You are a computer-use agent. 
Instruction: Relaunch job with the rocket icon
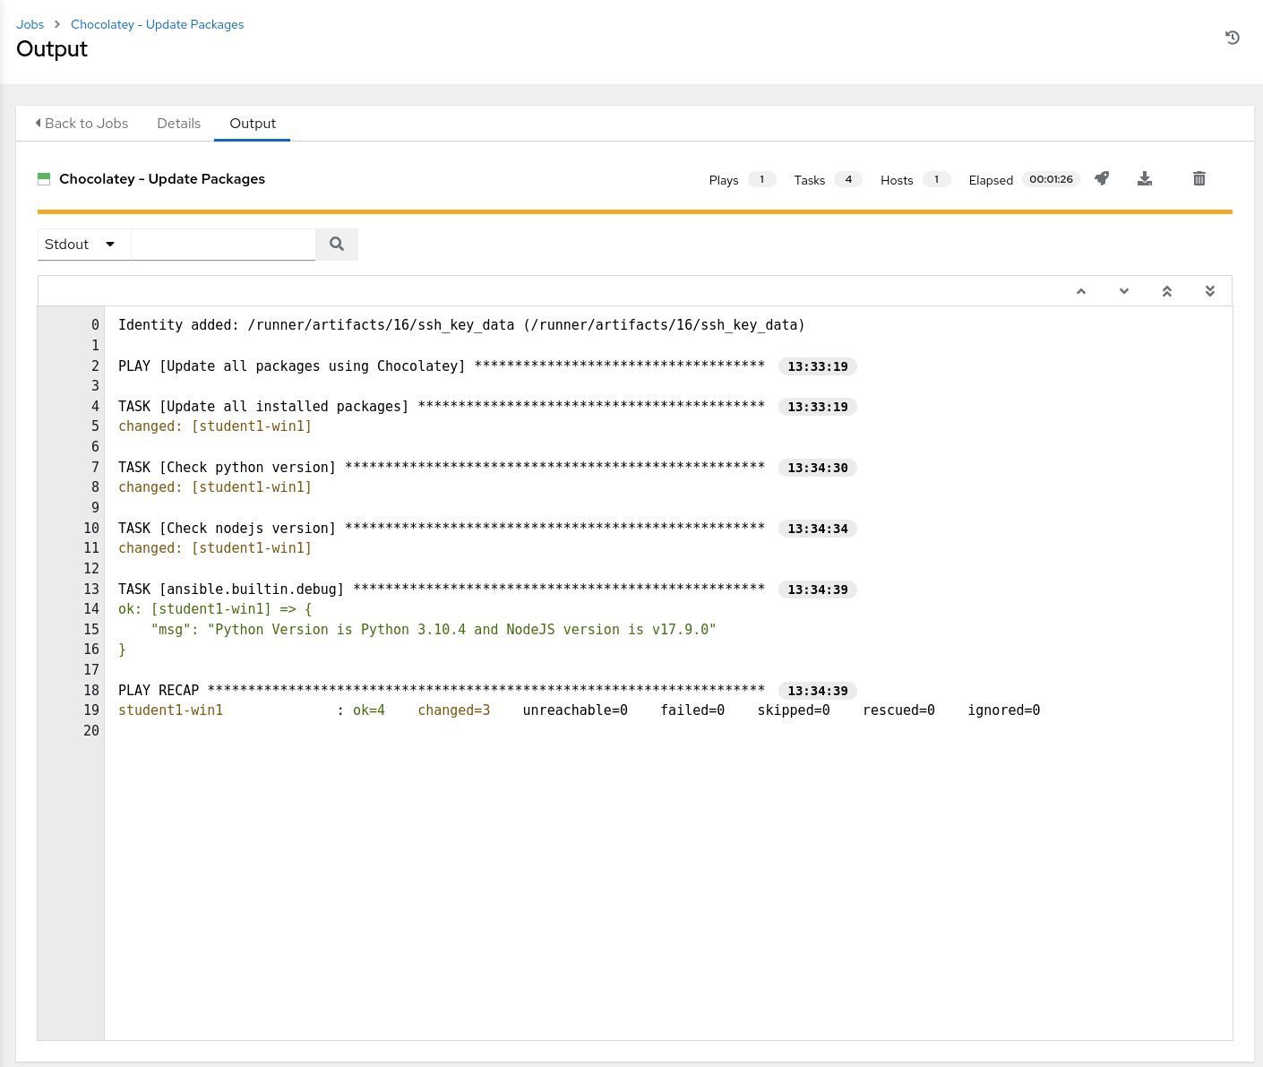click(x=1102, y=178)
